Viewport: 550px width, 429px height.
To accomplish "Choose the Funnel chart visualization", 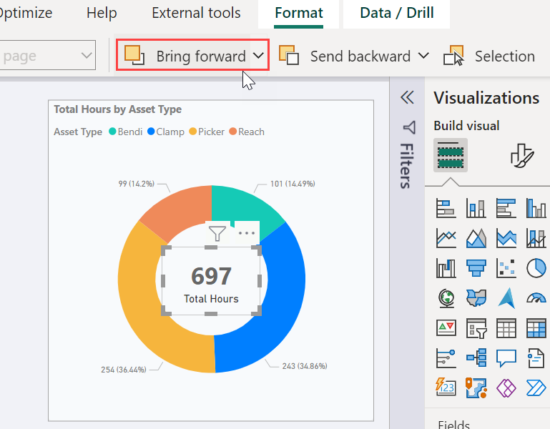I will [476, 268].
